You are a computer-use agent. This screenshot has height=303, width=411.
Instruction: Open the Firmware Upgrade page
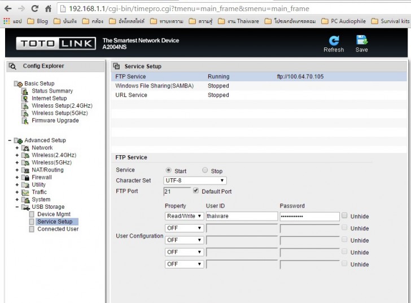(55, 121)
